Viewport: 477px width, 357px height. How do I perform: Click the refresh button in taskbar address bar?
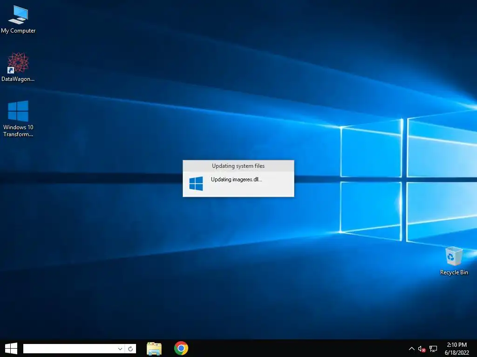130,349
